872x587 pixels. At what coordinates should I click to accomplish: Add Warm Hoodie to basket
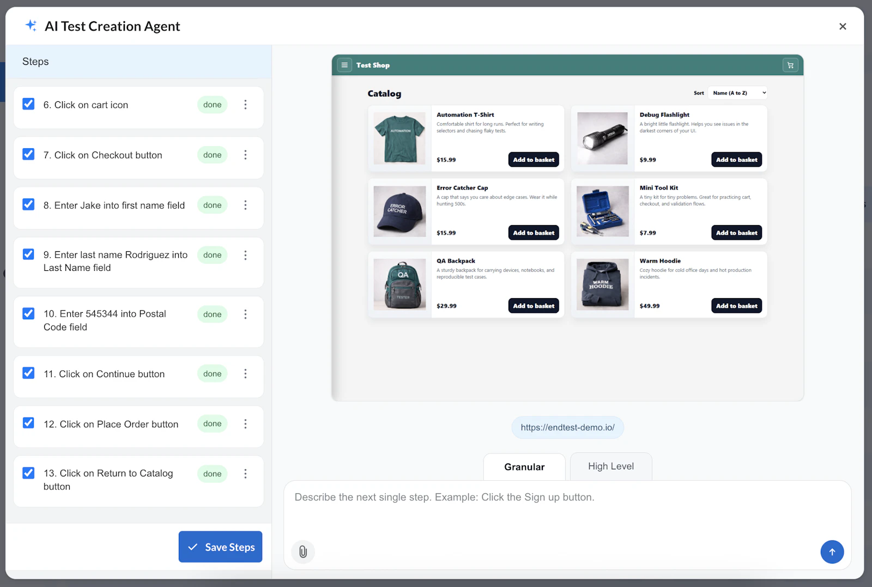(x=736, y=306)
